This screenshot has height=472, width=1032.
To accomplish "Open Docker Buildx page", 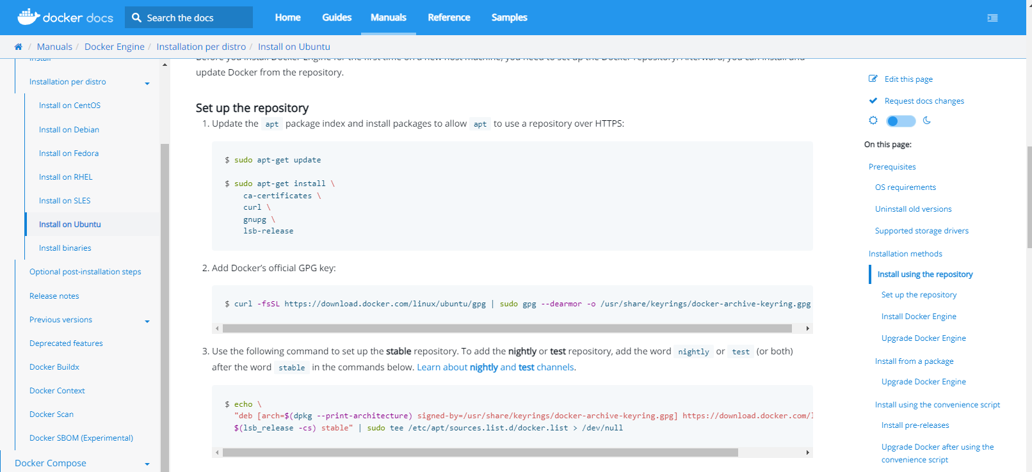I will (54, 367).
